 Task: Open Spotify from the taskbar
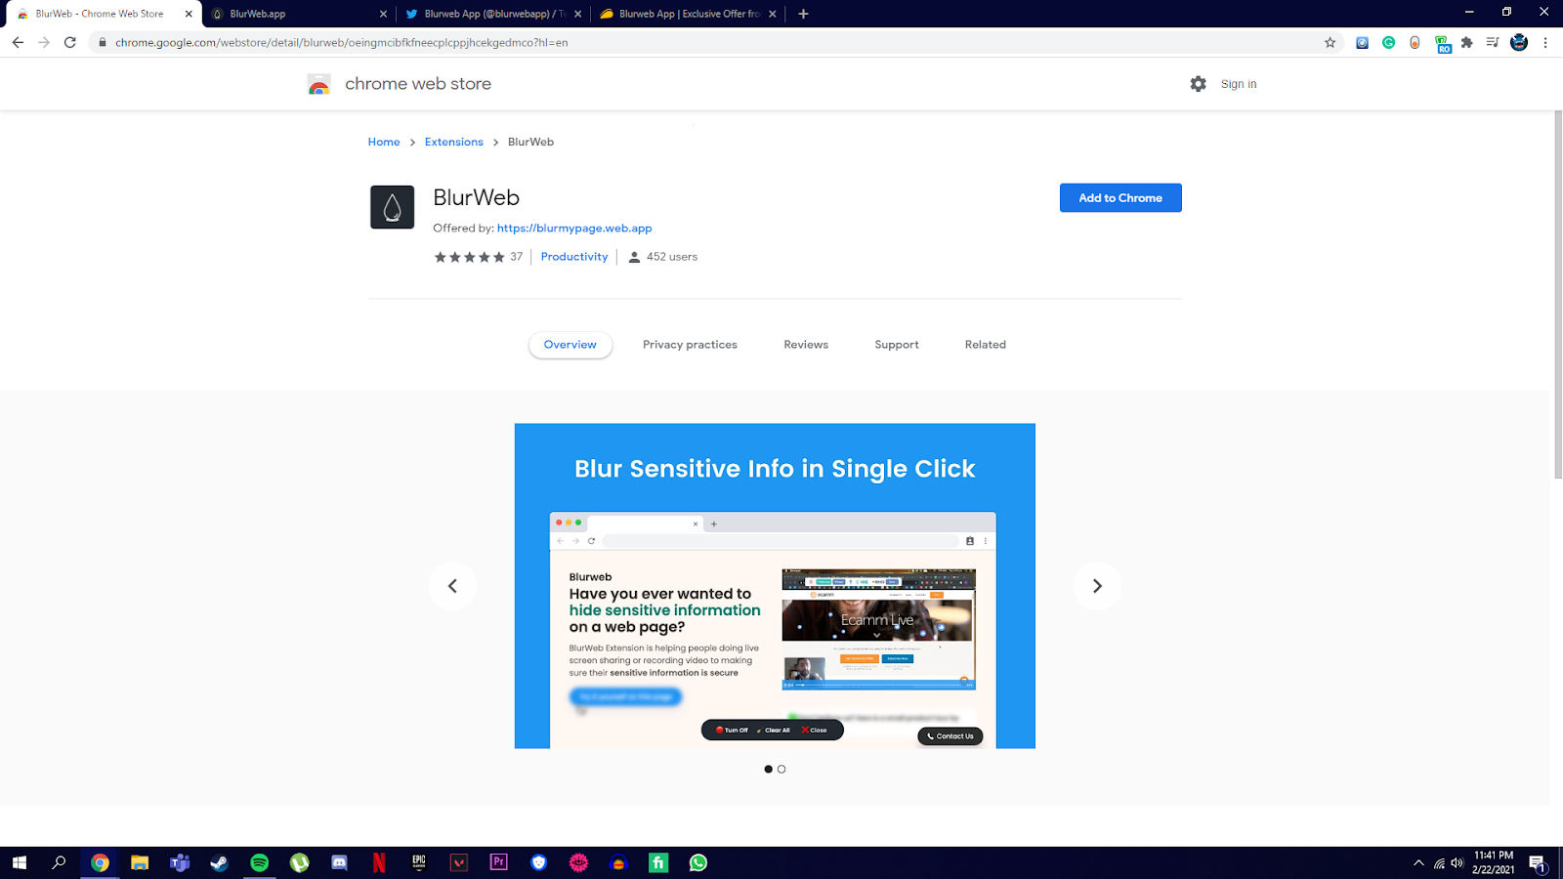pos(260,862)
